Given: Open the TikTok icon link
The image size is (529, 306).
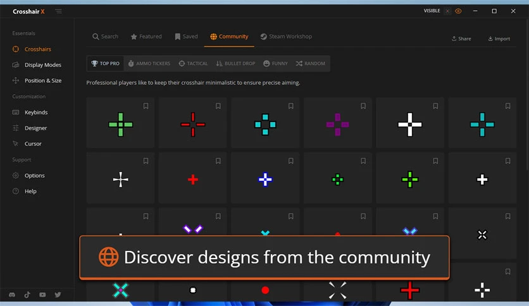Looking at the screenshot, I should (x=27, y=295).
